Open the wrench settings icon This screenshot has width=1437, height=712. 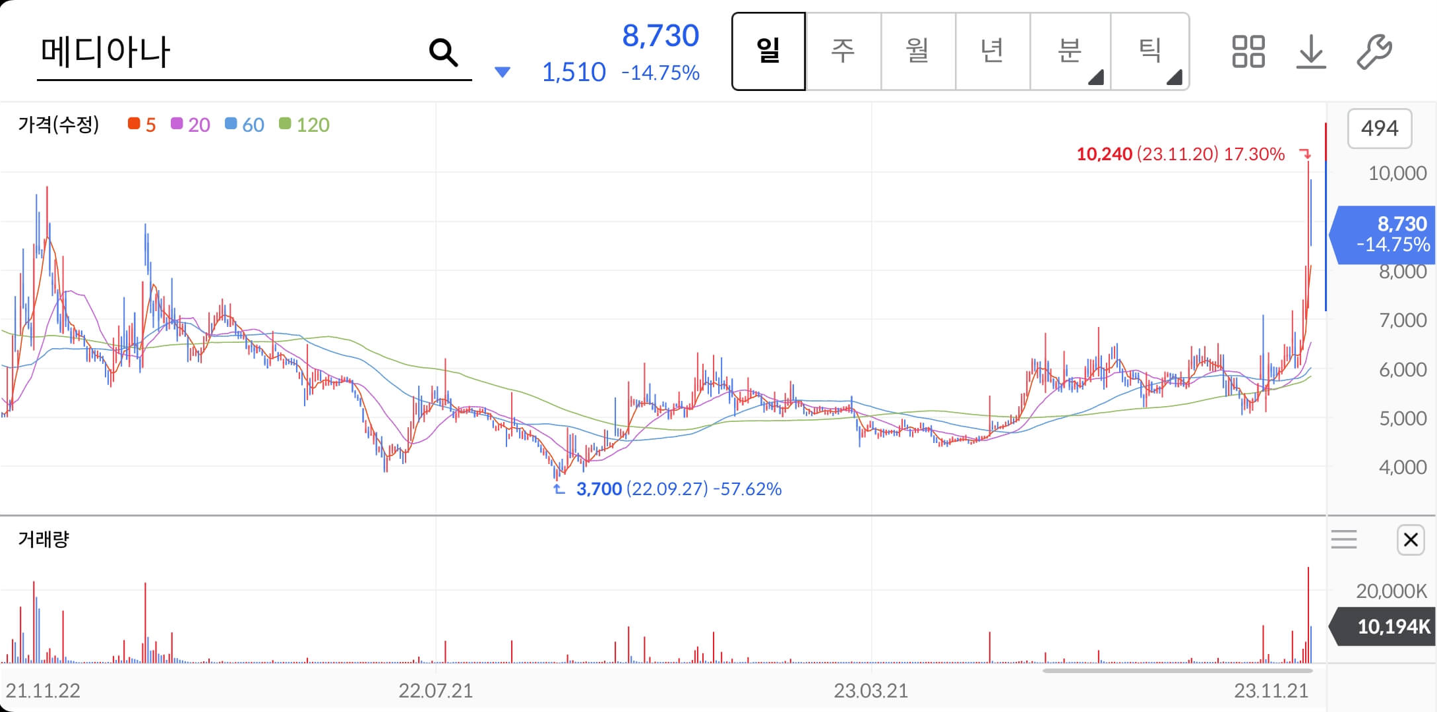(x=1374, y=51)
